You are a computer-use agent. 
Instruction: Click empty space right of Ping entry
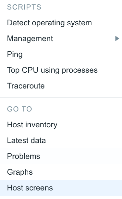click(72, 54)
